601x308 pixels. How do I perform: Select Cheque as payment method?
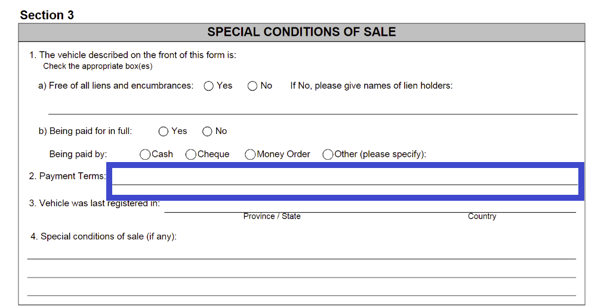click(x=191, y=154)
